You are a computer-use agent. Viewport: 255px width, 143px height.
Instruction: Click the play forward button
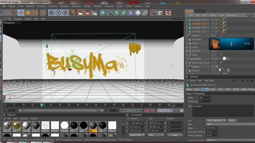pyautogui.click(x=133, y=110)
